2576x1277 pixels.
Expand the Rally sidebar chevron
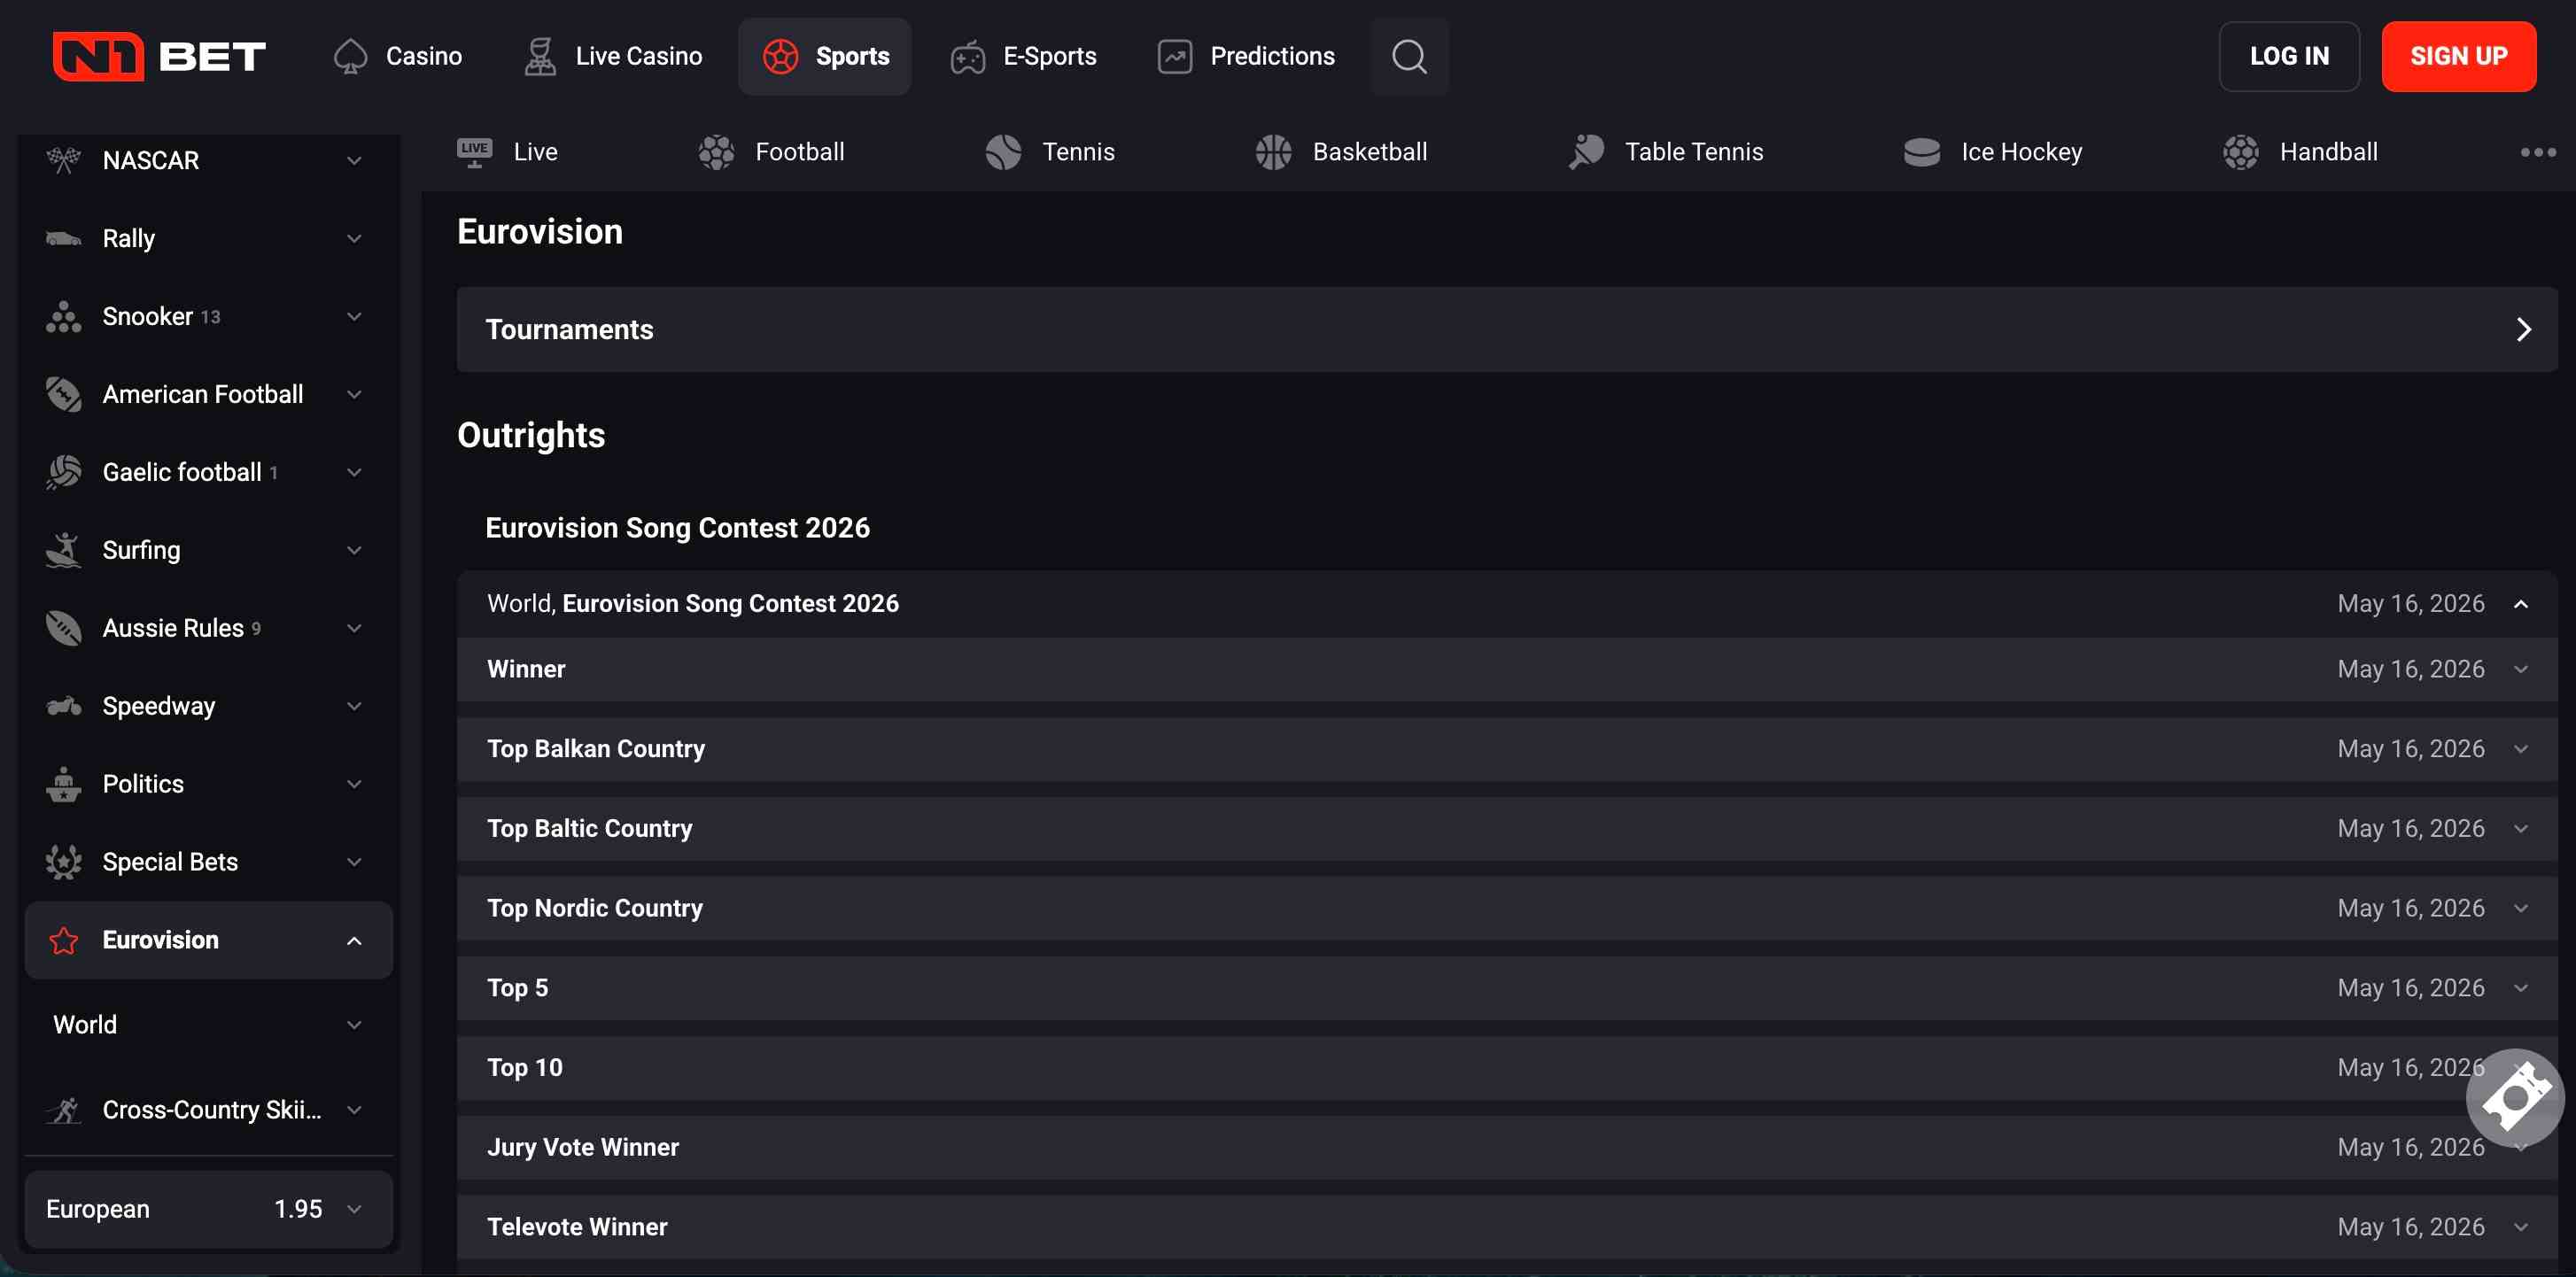[354, 238]
